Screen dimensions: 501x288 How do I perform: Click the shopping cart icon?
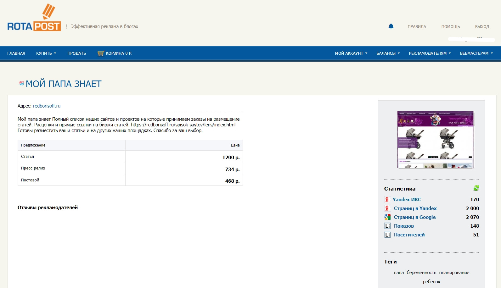pos(101,53)
